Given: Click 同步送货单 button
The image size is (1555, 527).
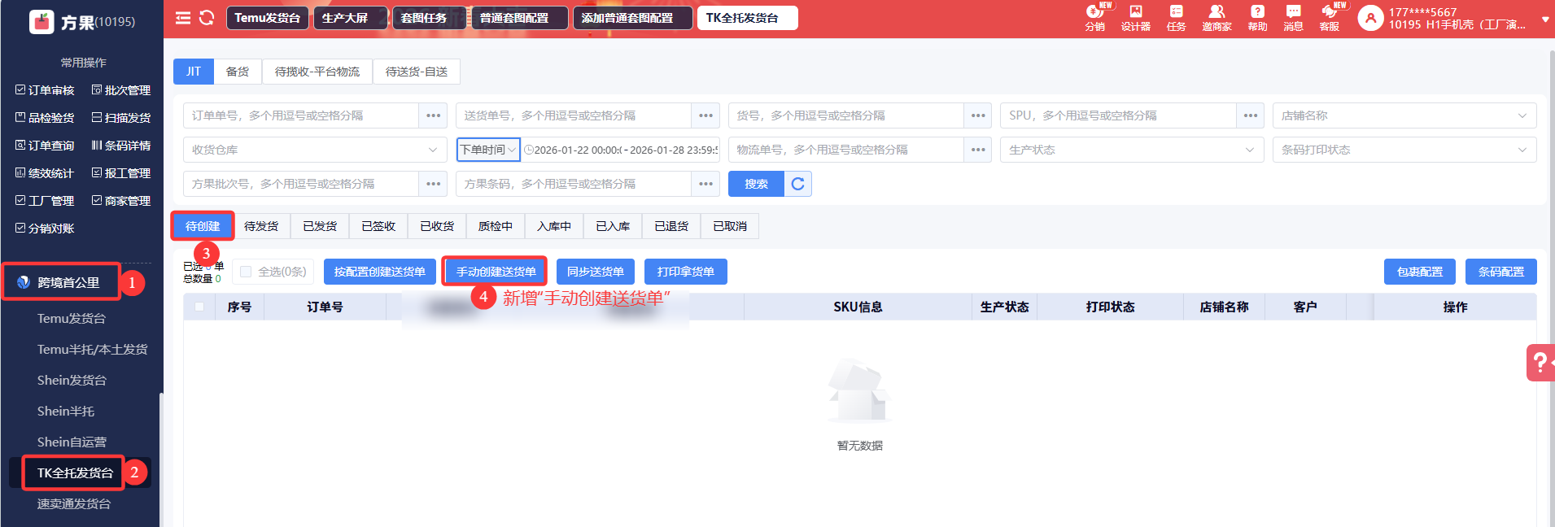Looking at the screenshot, I should point(596,272).
